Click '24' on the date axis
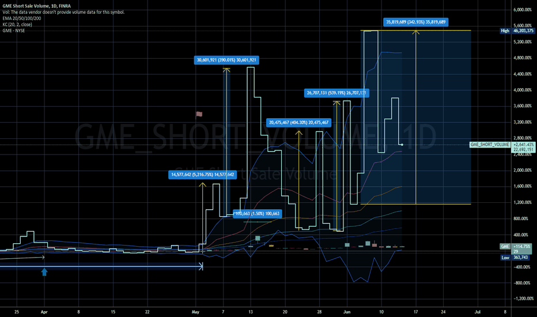Screen dimensions: 537x317 (443, 312)
